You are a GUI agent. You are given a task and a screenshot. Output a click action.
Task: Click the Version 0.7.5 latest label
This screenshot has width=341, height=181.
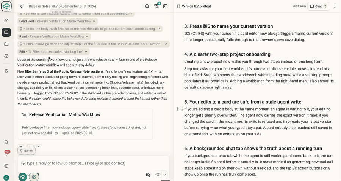pos(196,6)
